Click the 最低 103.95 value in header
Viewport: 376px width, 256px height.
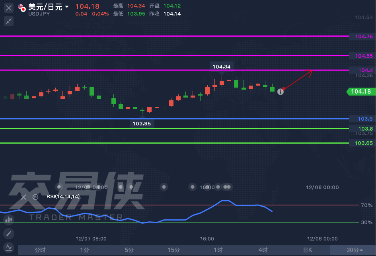(x=136, y=14)
